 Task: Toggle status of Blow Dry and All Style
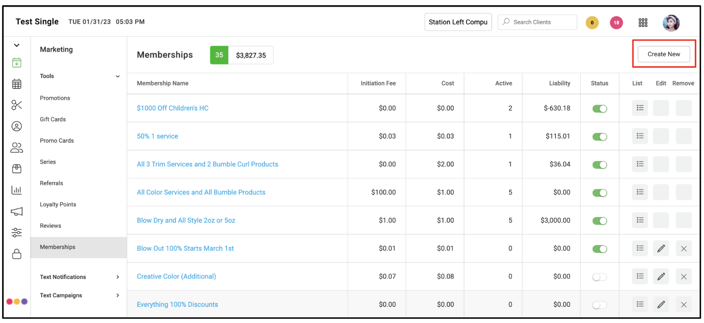[x=600, y=221]
